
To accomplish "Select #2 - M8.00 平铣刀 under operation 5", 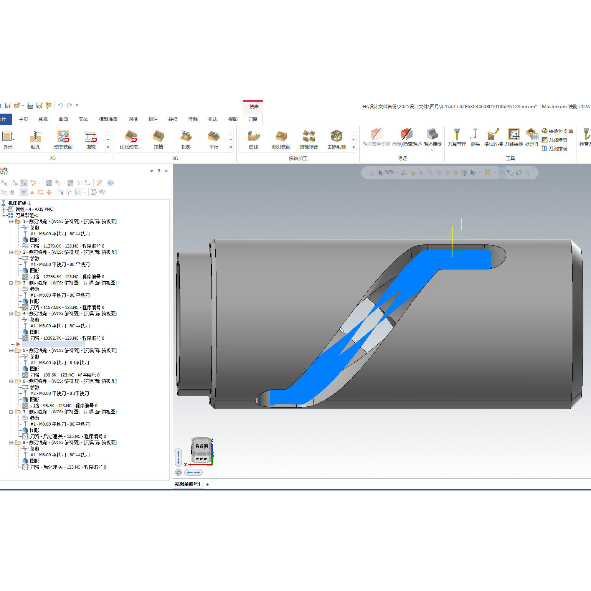I will click(59, 363).
